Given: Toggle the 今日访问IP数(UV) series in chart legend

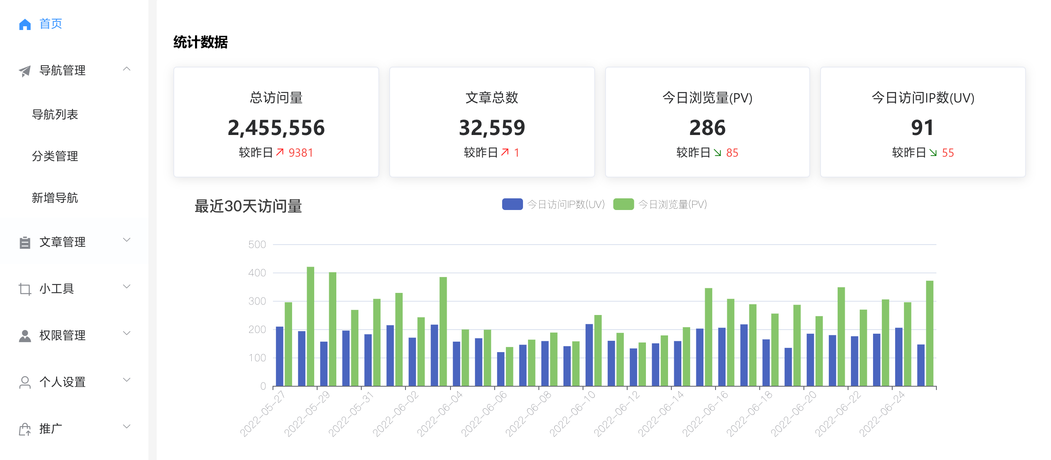Looking at the screenshot, I should pos(566,205).
